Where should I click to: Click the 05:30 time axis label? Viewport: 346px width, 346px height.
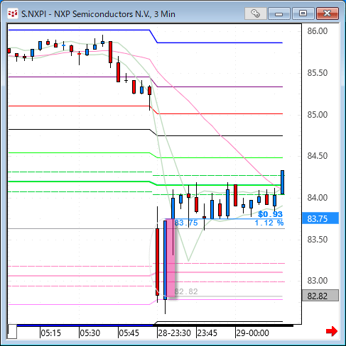click(x=90, y=333)
